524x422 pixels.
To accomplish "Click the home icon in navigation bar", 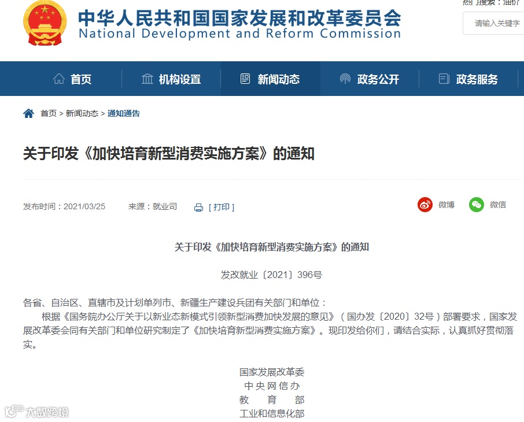I will (x=59, y=79).
